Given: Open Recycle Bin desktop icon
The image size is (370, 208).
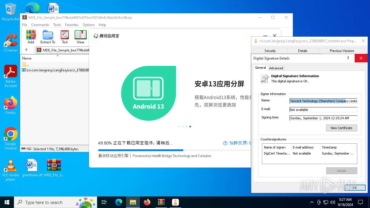Looking at the screenshot, I should pyautogui.click(x=10, y=12).
